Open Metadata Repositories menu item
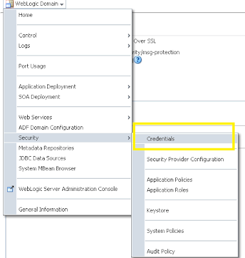The width and height of the screenshot is (245, 258). tap(46, 148)
